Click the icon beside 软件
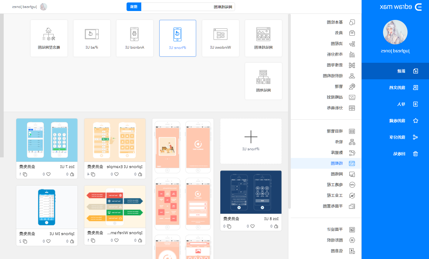Viewport: 429px width, 259px height. pos(352,142)
